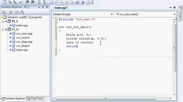This screenshot has width=183, height=102.
Task: Go to previous bookmark
Action: pos(56,2)
